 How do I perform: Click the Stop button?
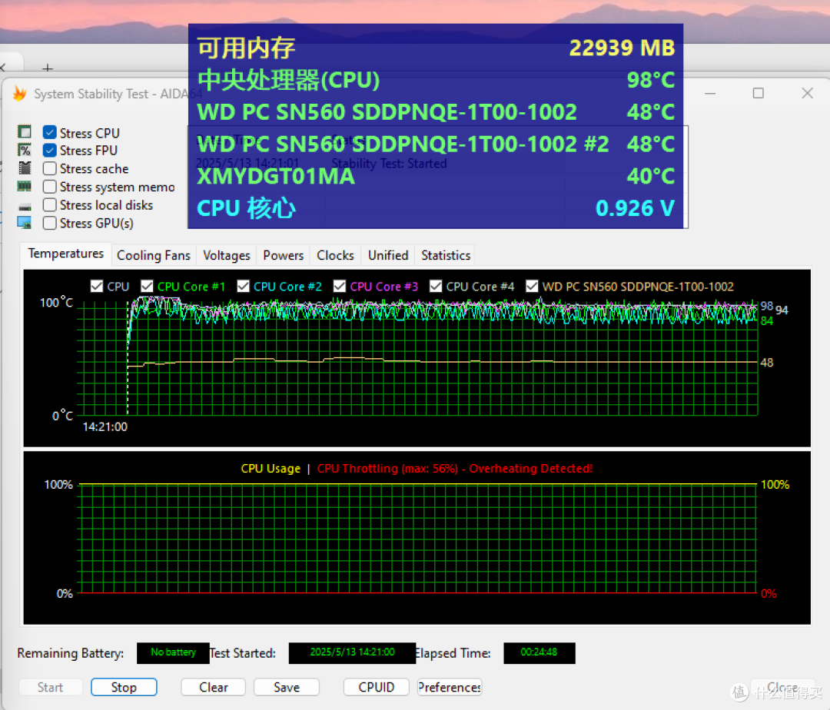[124, 687]
